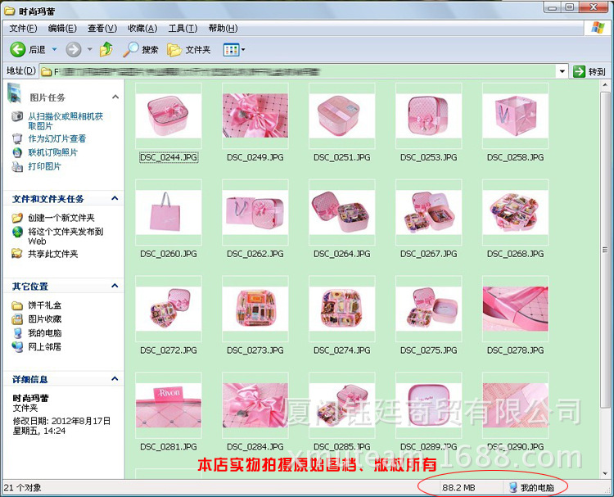Click 打印图片 link
This screenshot has height=497, width=614.
pyautogui.click(x=45, y=166)
